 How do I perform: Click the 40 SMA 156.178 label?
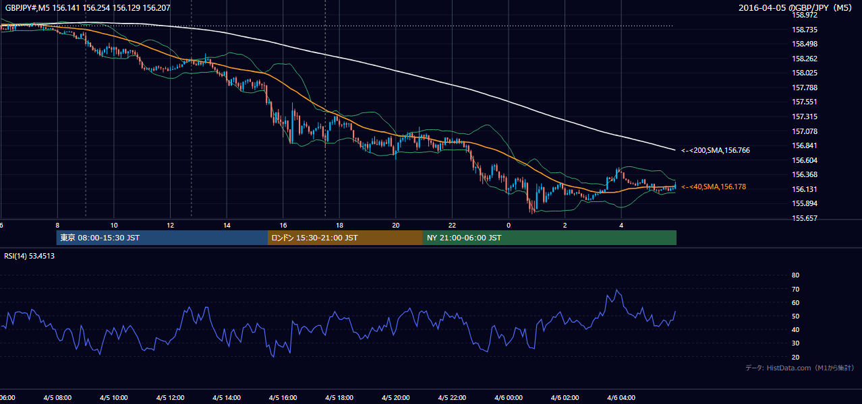(714, 187)
